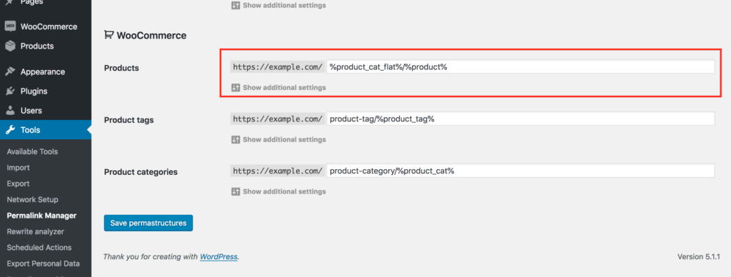Image resolution: width=731 pixels, height=277 pixels.
Task: Open the WooCommerce sidebar menu icon
Action: (10, 26)
